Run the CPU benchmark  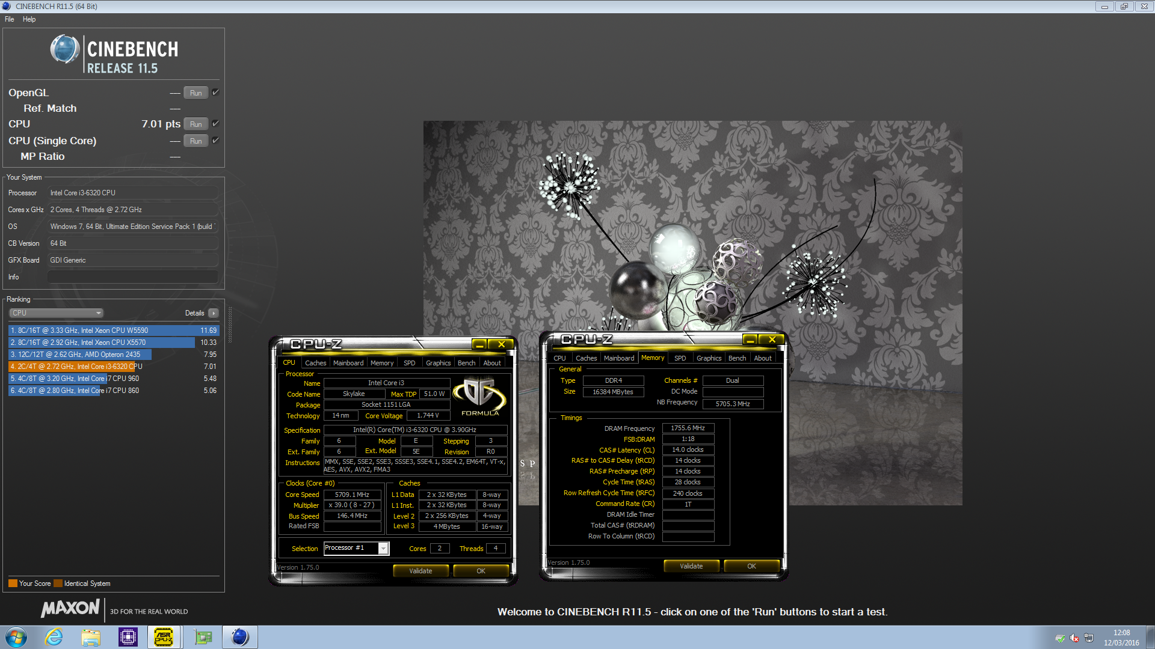pos(196,124)
